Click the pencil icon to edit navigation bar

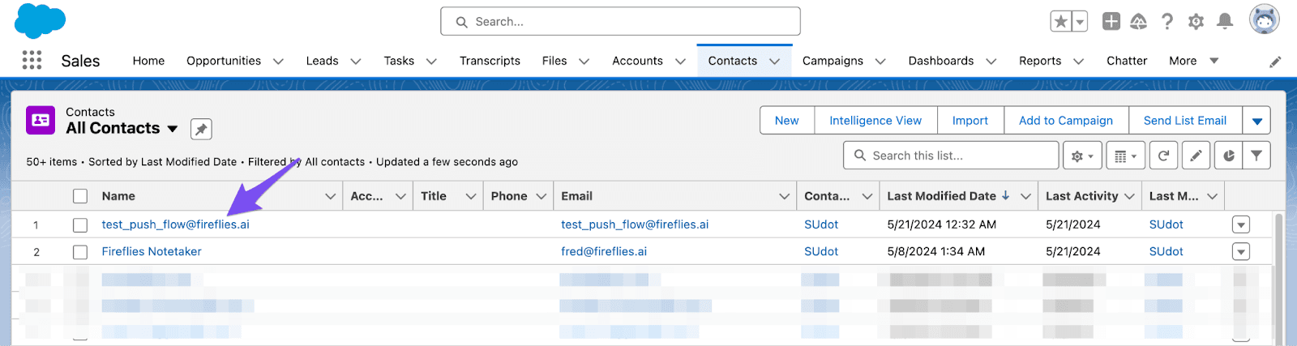pyautogui.click(x=1275, y=62)
